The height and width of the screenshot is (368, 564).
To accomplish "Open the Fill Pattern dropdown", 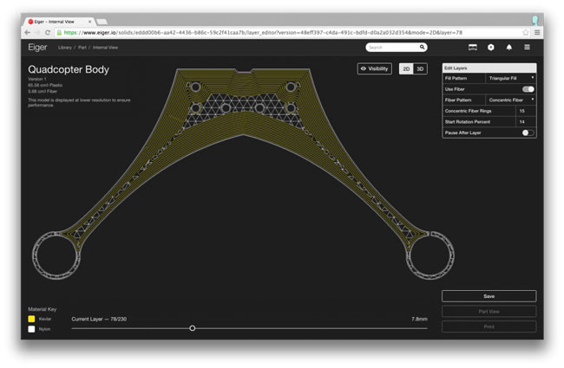I will coord(511,78).
